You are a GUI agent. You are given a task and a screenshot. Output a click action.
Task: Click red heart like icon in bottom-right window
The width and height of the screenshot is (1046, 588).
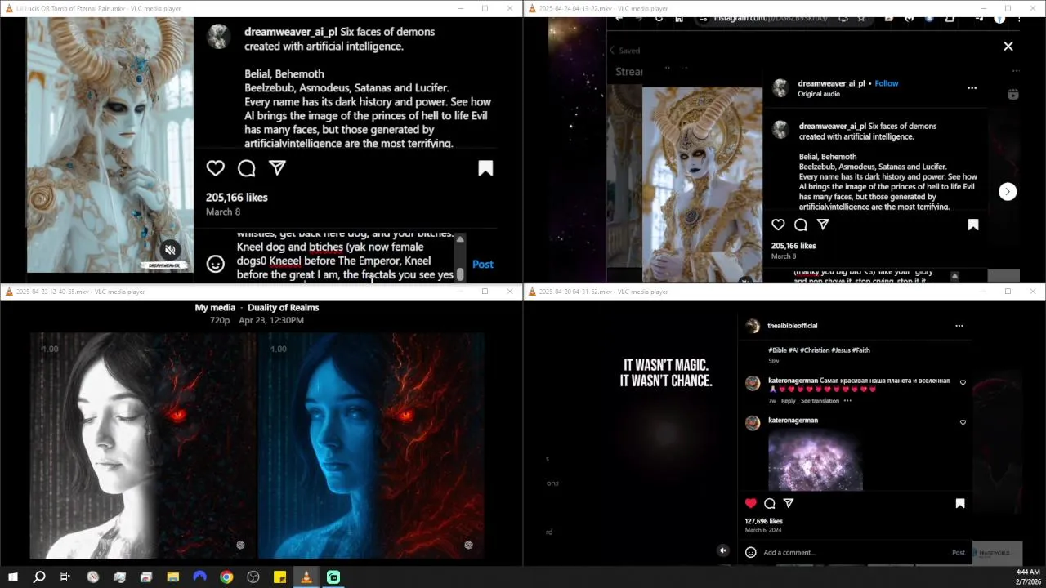(x=751, y=503)
